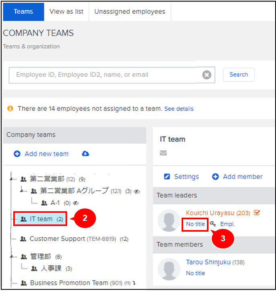Clear the search field with X icon

click(x=206, y=75)
